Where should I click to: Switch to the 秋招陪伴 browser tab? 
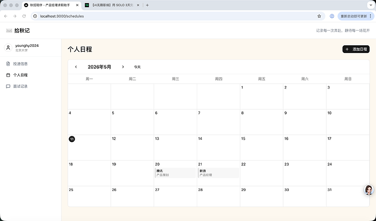coord(51,5)
